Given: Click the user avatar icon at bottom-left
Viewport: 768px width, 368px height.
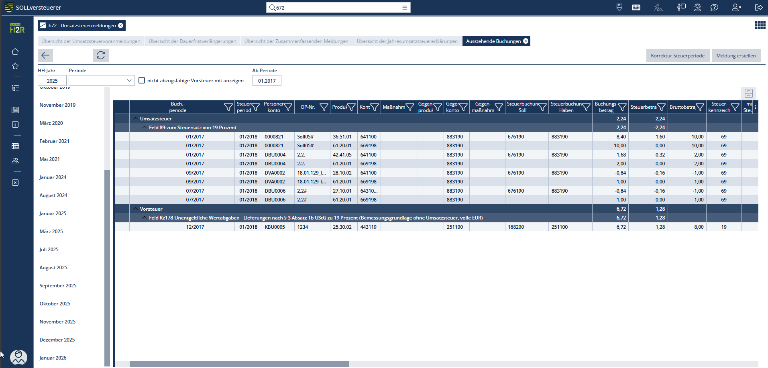Looking at the screenshot, I should point(18,357).
